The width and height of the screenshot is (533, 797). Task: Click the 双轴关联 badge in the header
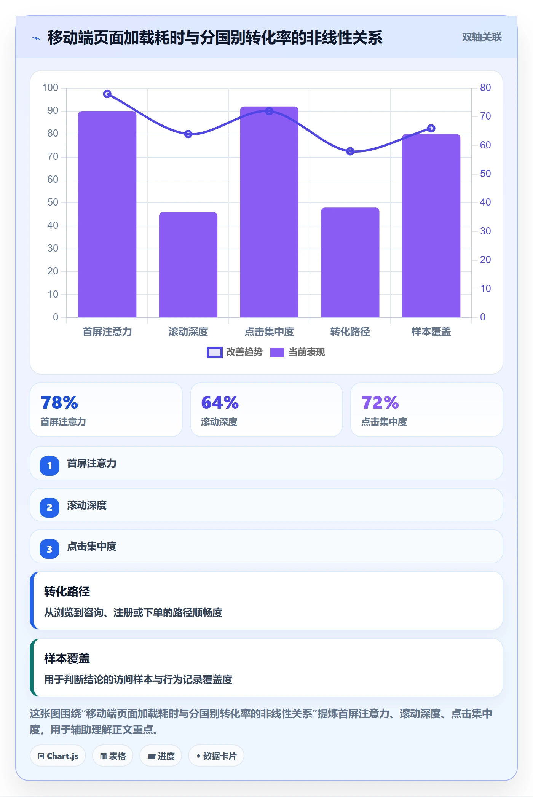point(482,37)
